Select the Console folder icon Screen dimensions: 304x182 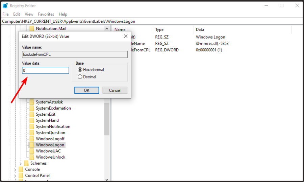click(21, 169)
